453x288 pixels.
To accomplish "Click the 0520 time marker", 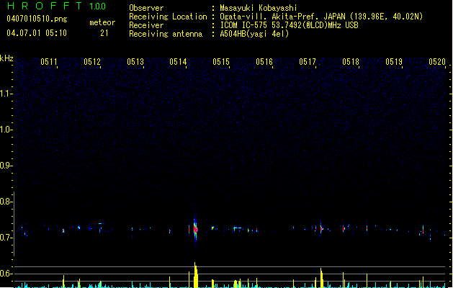I will click(x=437, y=62).
